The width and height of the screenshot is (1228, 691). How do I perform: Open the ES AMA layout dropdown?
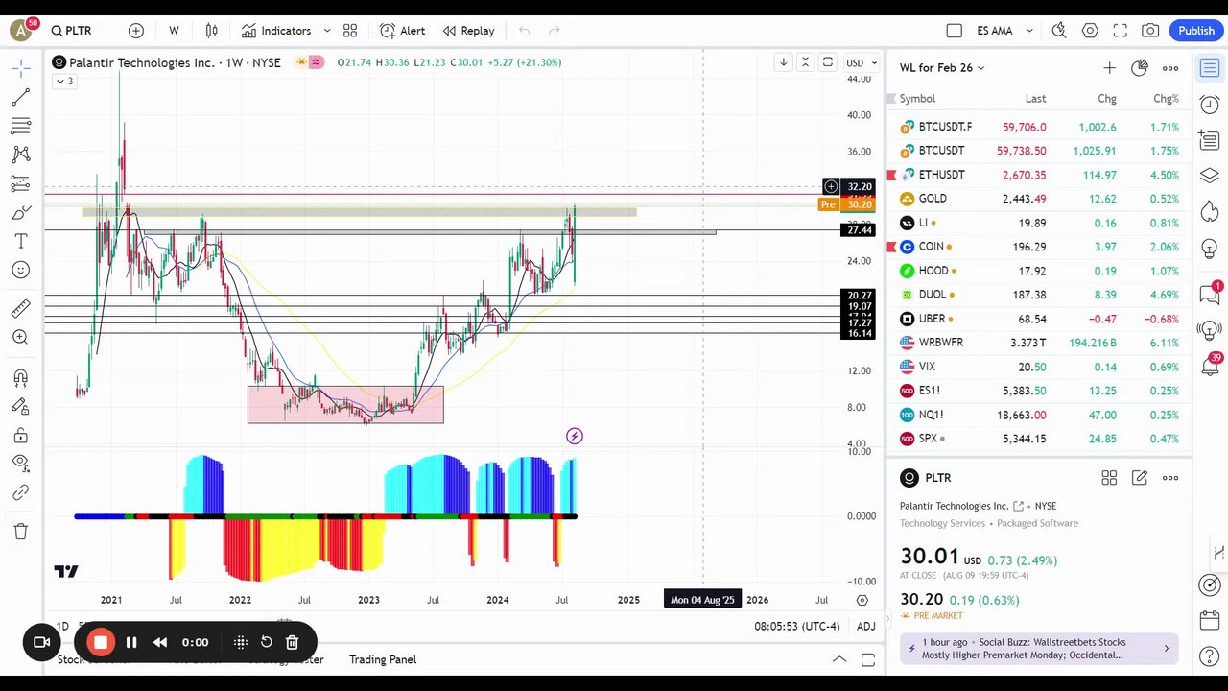(x=1004, y=31)
